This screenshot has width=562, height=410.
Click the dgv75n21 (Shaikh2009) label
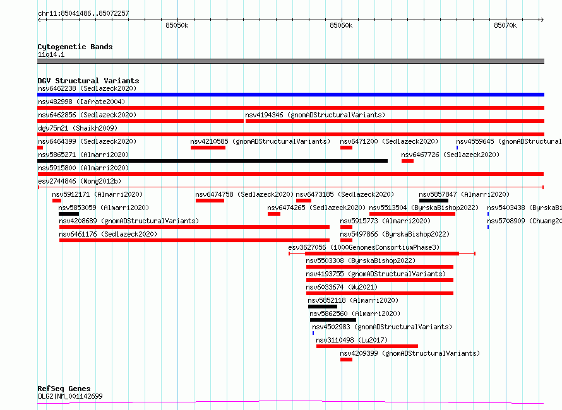pos(78,128)
